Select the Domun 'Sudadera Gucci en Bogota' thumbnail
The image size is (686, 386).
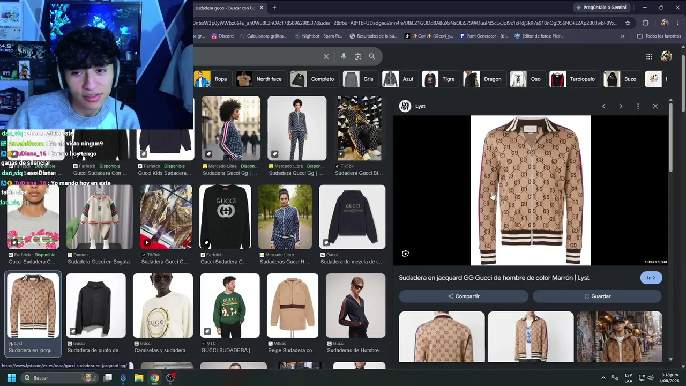coord(99,217)
